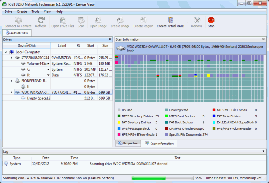269x183 pixels.
Task: Switch to the Properties tab
Action: coord(128,143)
